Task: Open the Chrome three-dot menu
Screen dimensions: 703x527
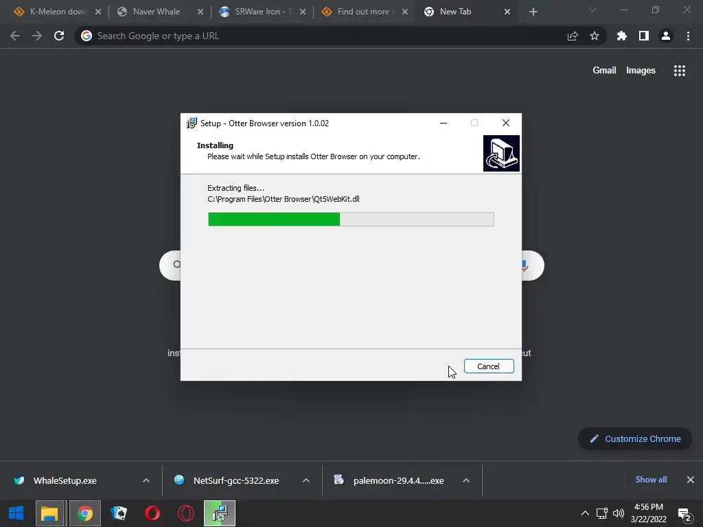Action: coord(688,36)
